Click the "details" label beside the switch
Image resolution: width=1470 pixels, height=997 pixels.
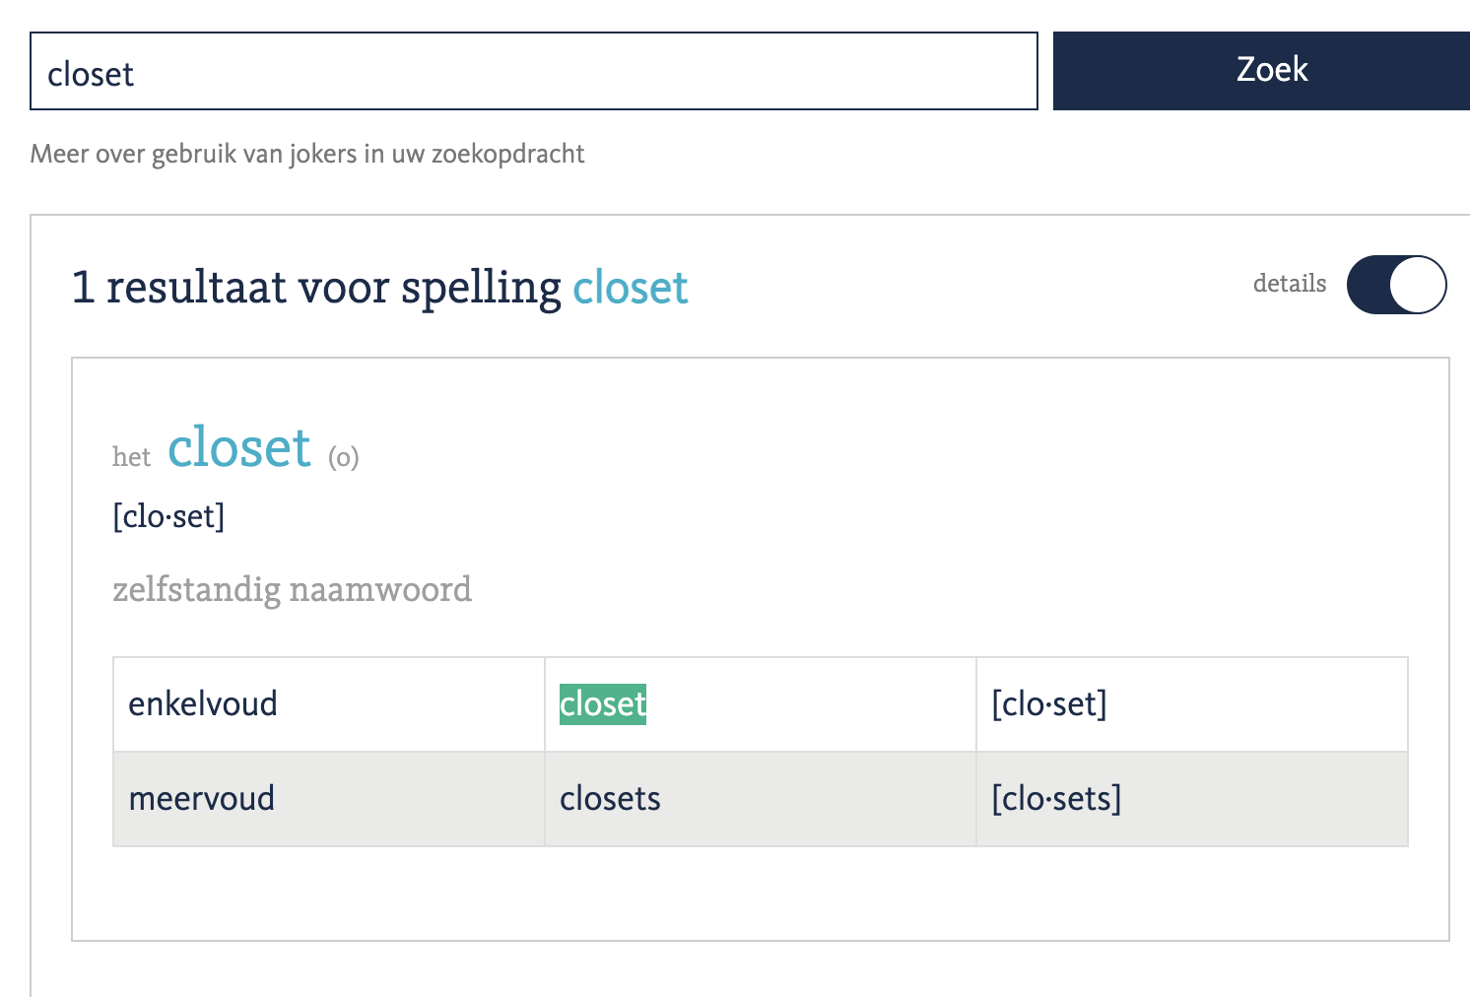[1289, 284]
